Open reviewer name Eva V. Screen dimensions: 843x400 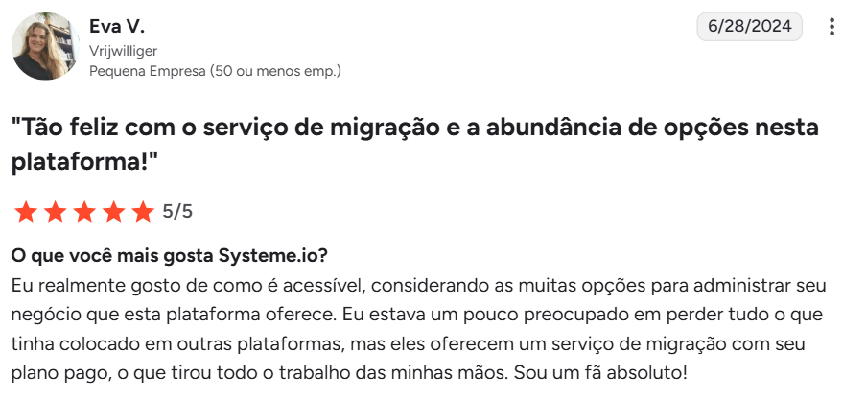click(x=117, y=26)
